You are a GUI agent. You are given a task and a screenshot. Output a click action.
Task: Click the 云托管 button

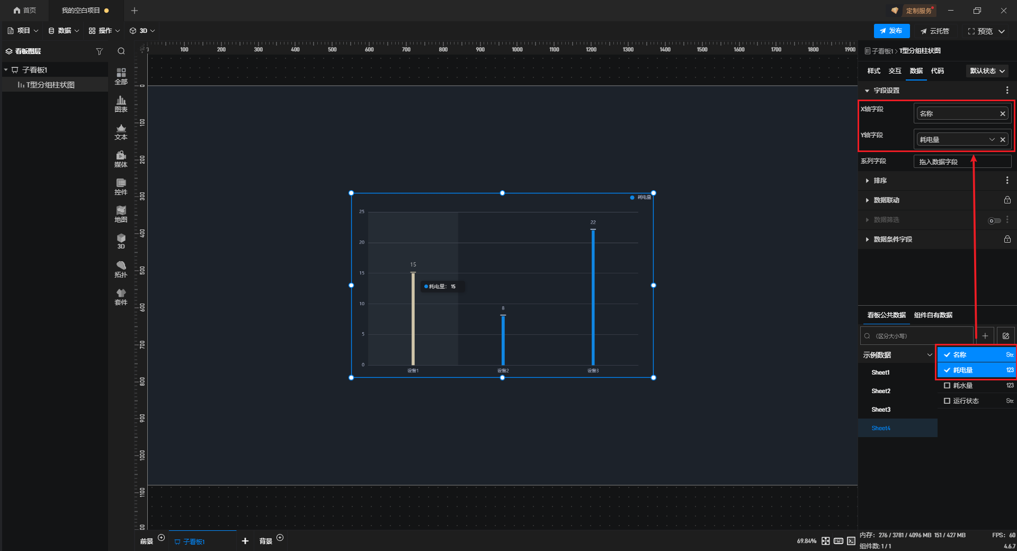pyautogui.click(x=935, y=31)
